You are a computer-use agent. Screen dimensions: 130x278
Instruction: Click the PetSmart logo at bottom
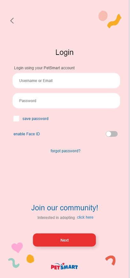coord(65,266)
